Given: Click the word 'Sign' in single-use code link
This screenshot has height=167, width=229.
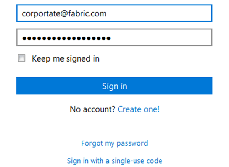Looking at the screenshot, I should pos(74,161).
